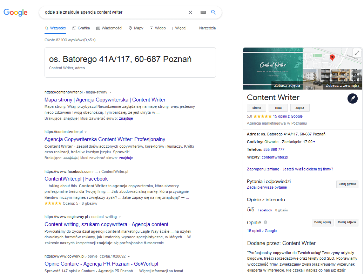Click the Google logo

15,12
